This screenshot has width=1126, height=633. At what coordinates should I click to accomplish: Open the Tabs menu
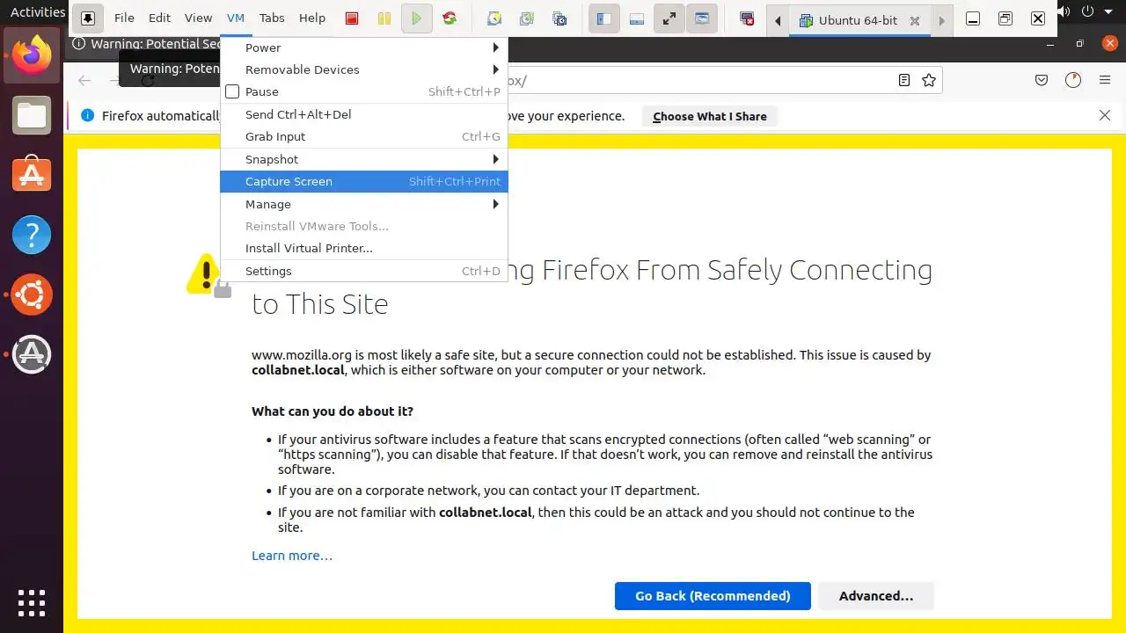pyautogui.click(x=272, y=18)
